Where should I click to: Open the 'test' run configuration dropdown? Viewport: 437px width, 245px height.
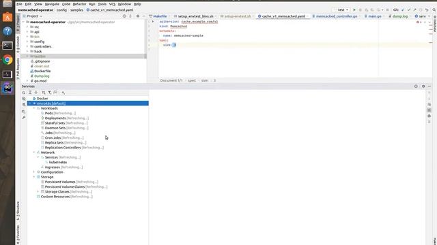(341, 10)
